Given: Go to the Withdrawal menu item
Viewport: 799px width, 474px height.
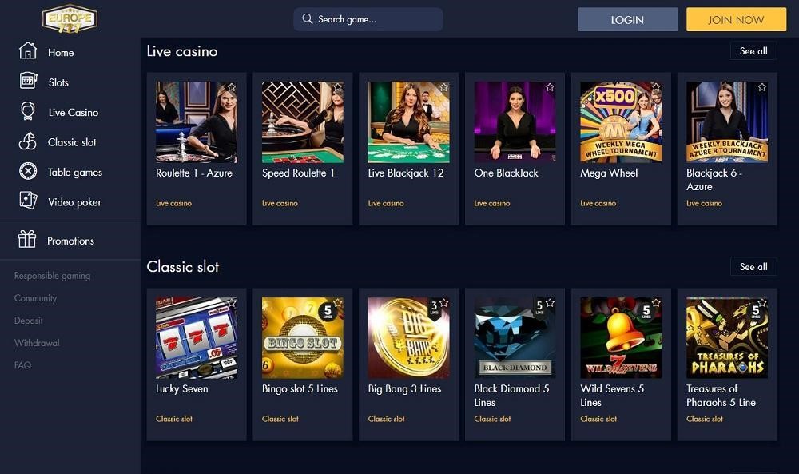Looking at the screenshot, I should [37, 343].
